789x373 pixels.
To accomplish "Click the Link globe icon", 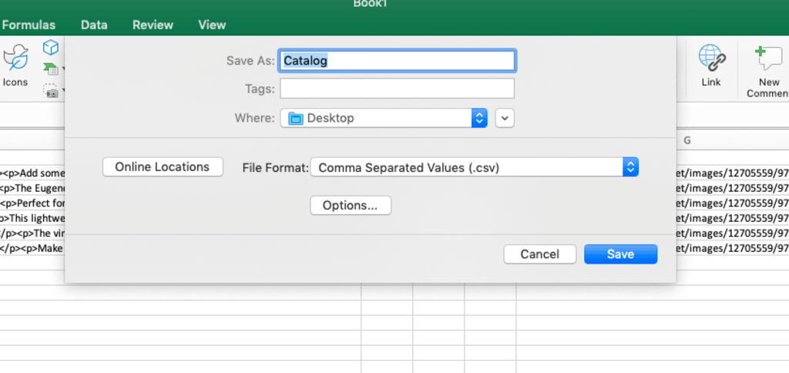I will point(710,65).
